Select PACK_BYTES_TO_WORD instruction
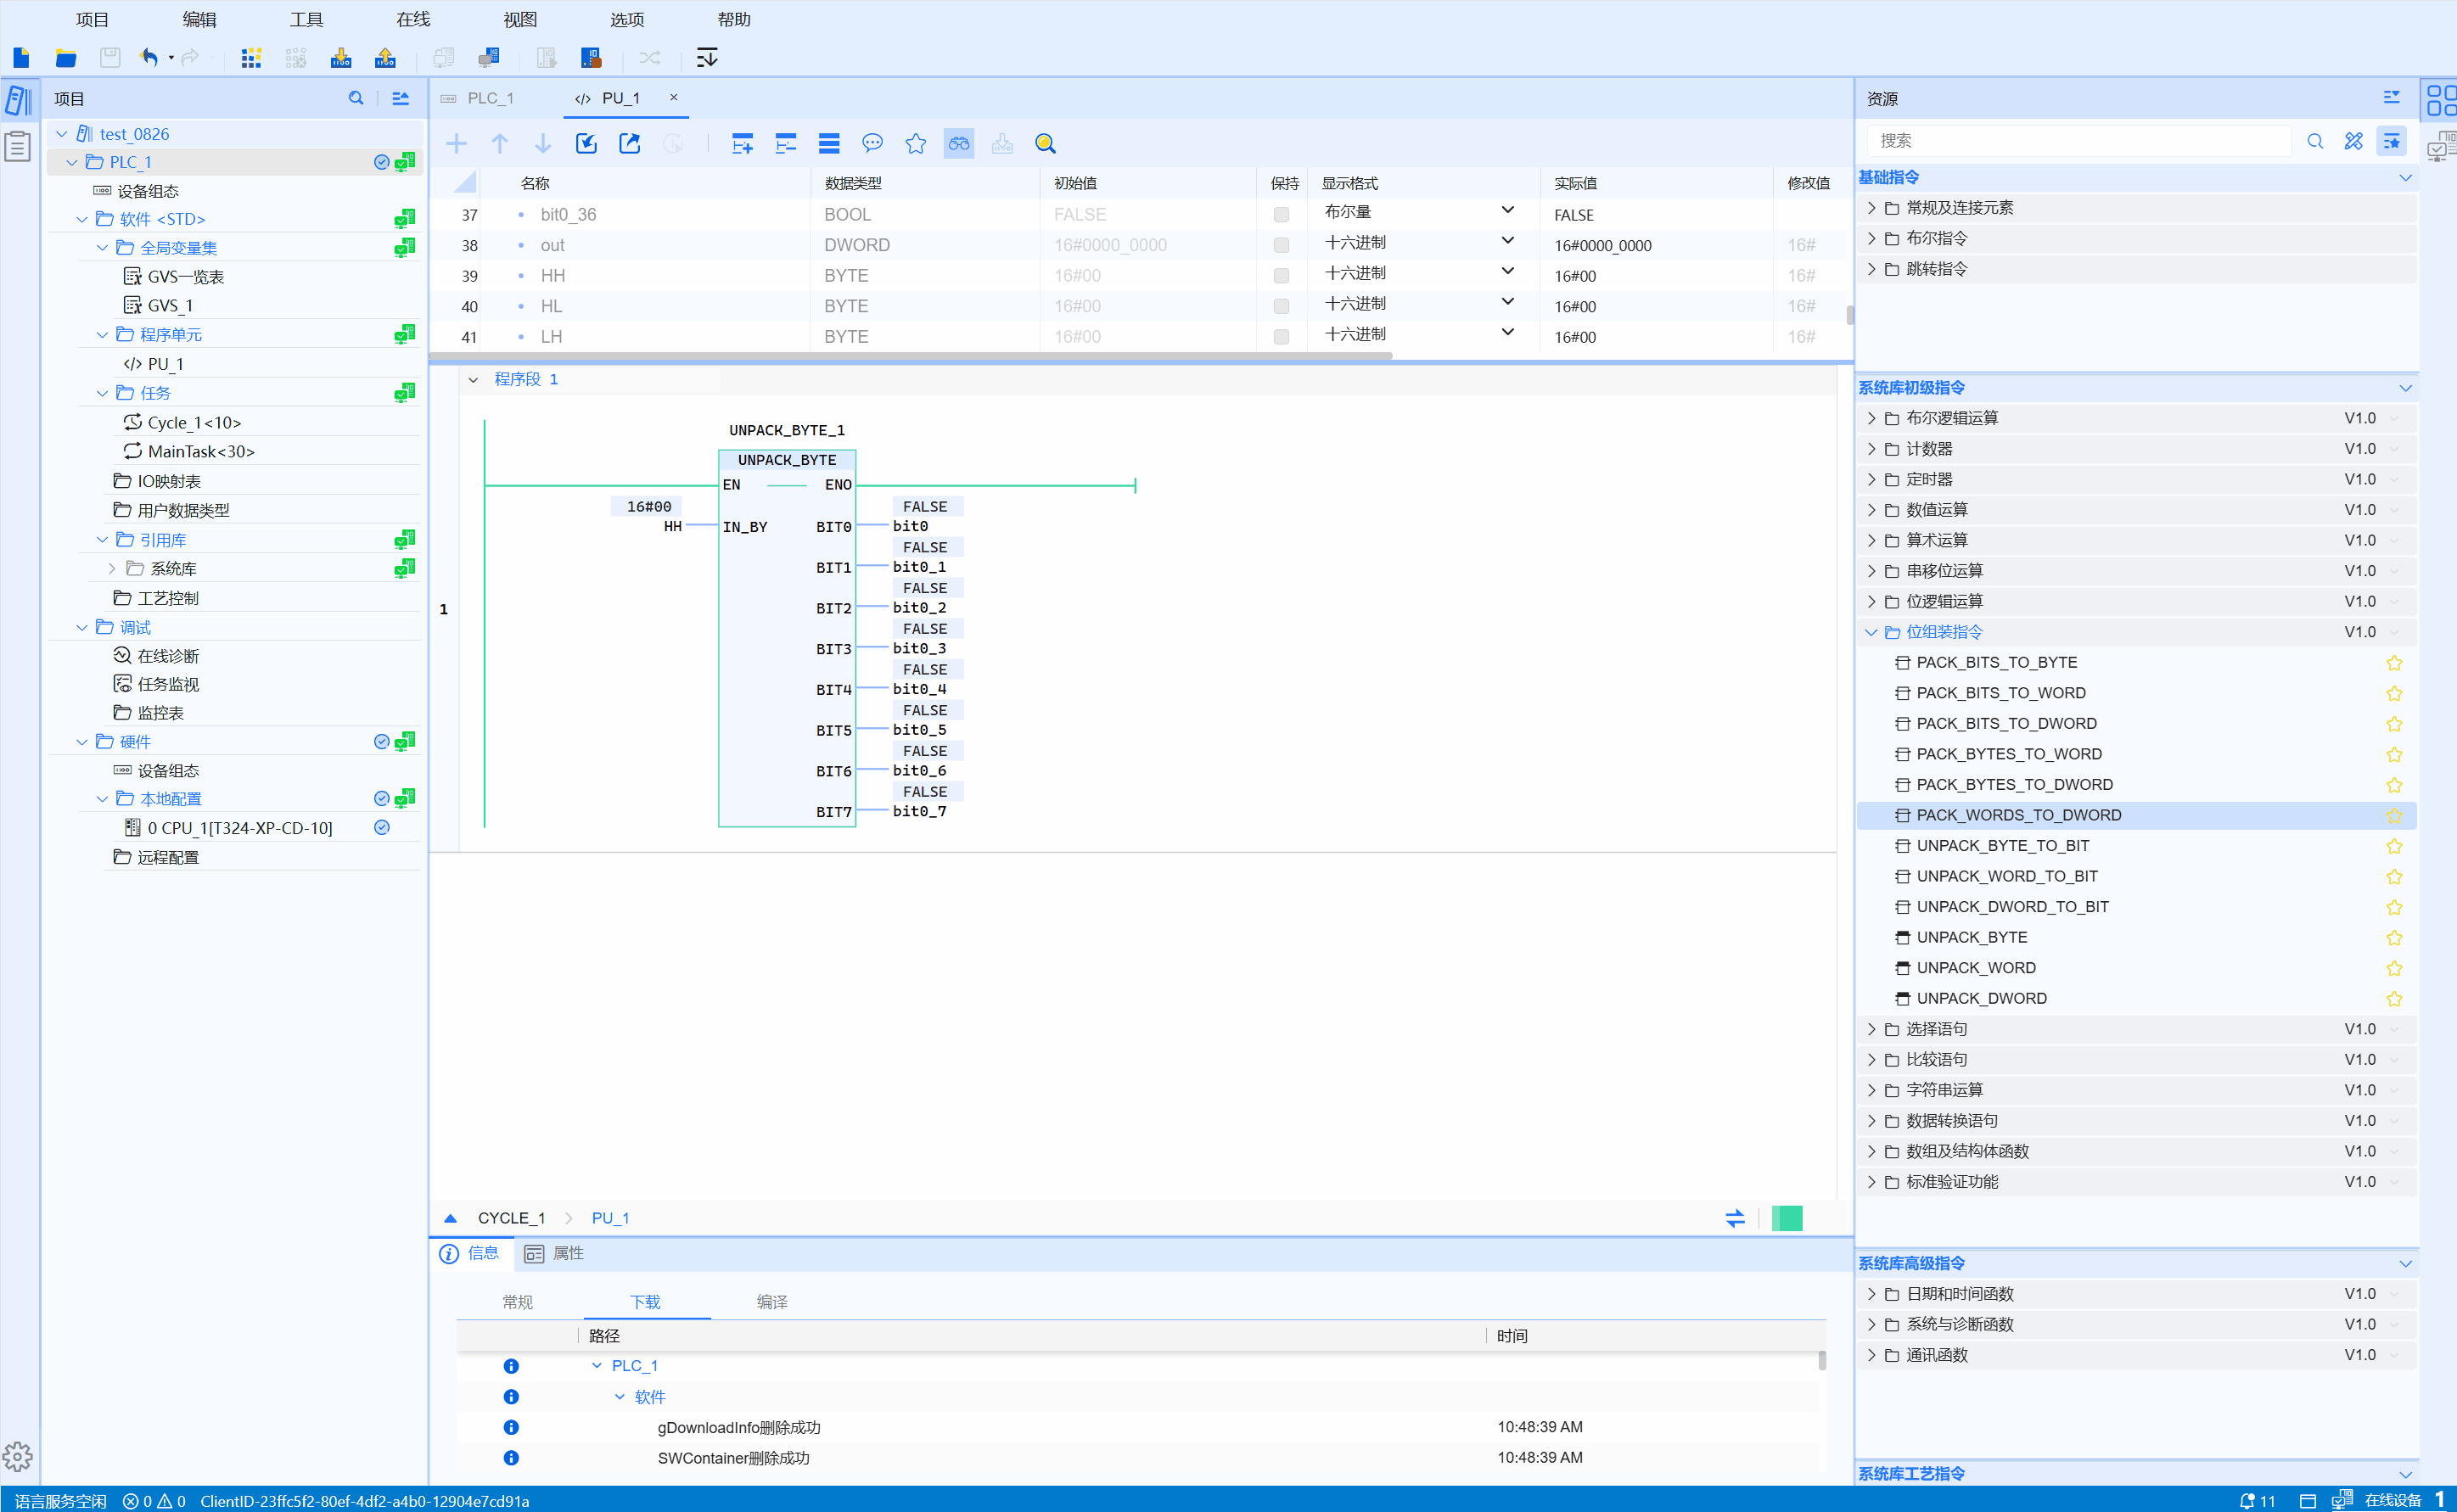Screen dimensions: 2457x1512 (2008, 754)
